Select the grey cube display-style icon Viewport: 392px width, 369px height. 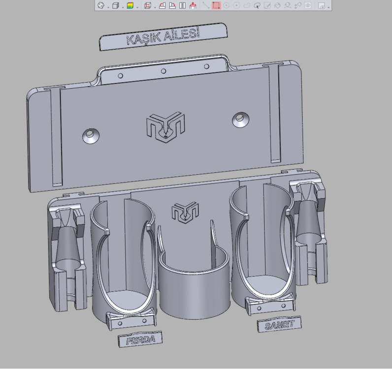(116, 5)
